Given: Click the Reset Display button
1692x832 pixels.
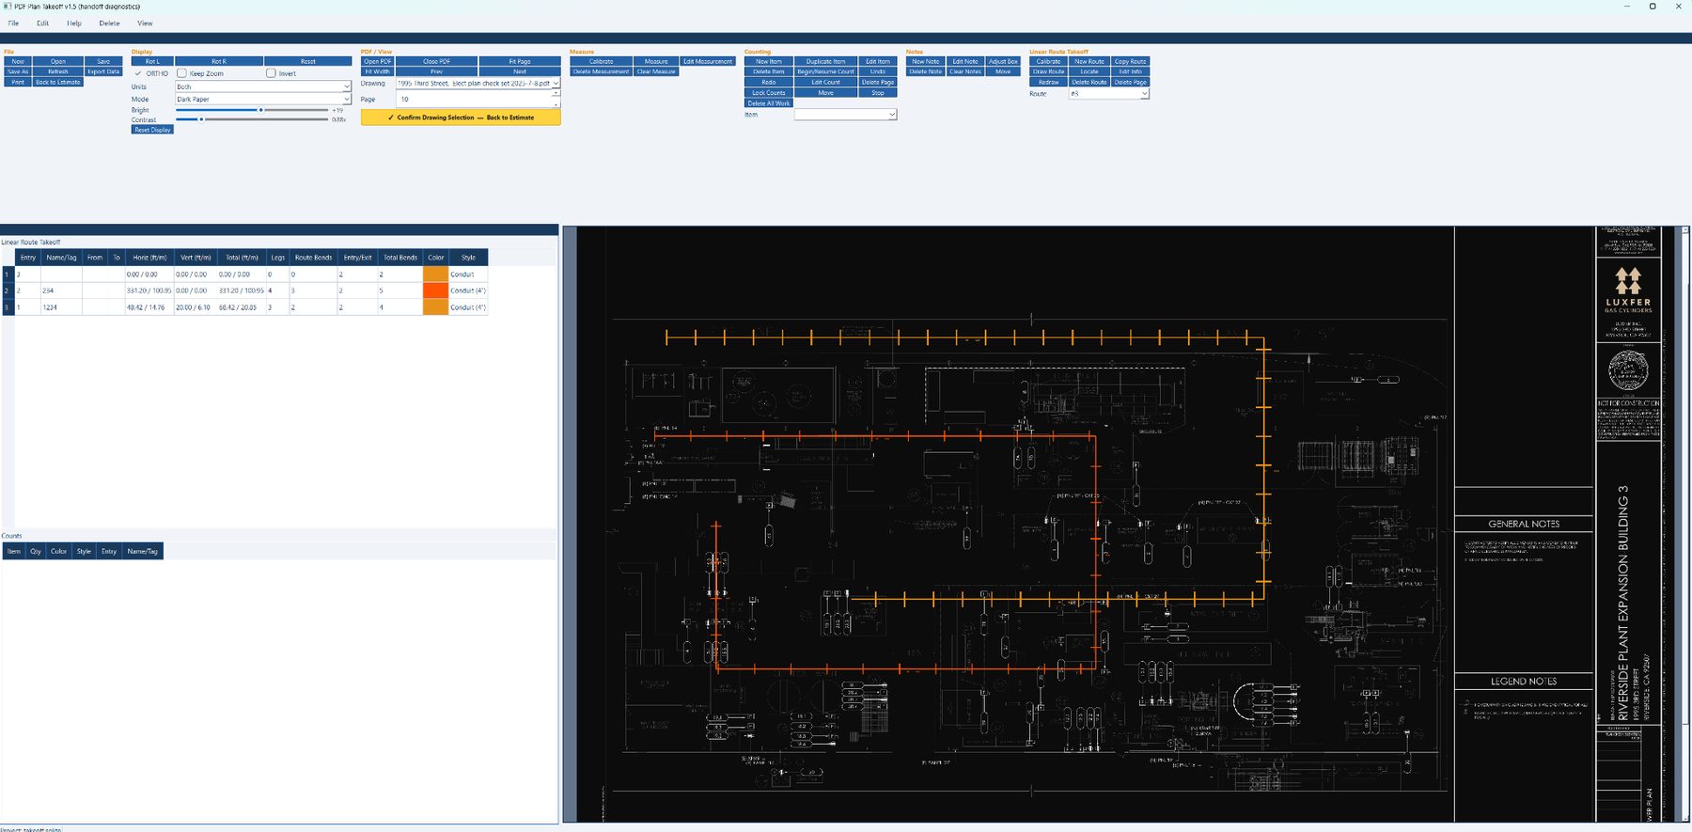Looking at the screenshot, I should pos(152,130).
